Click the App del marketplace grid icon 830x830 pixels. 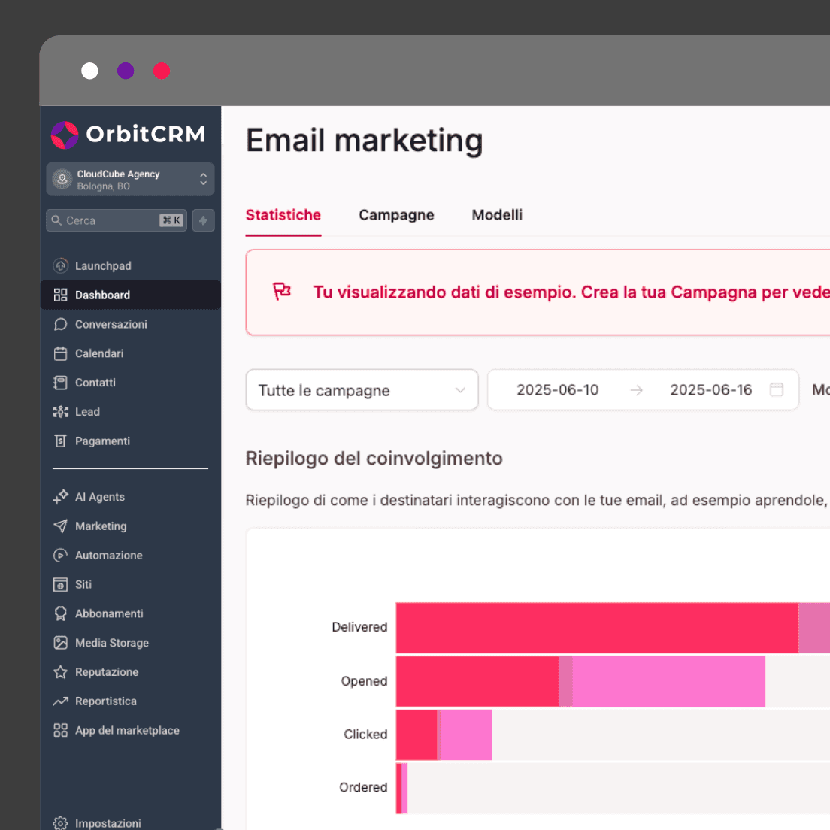[61, 731]
